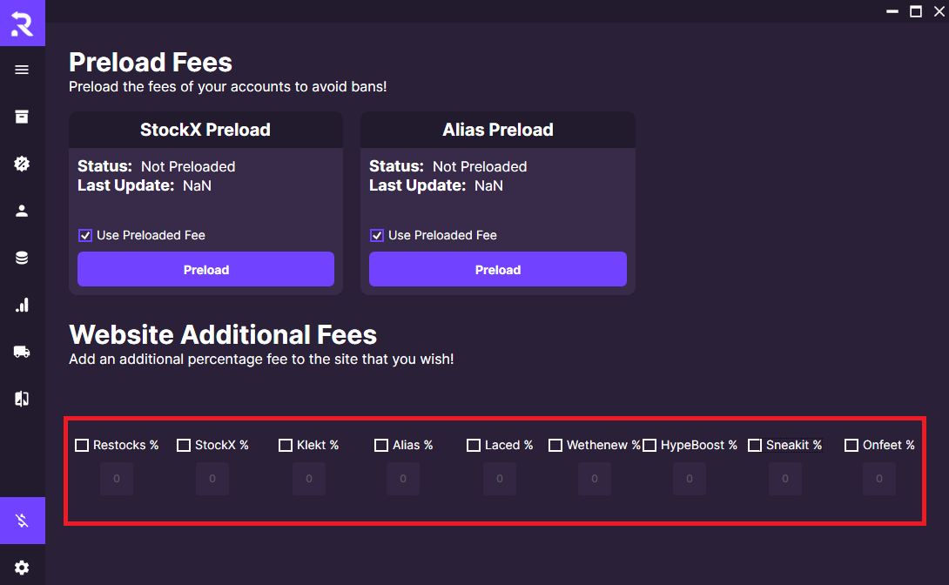Screen dimensions: 949x585
Task: Enable the Restocks % fee checkbox
Action: point(82,445)
